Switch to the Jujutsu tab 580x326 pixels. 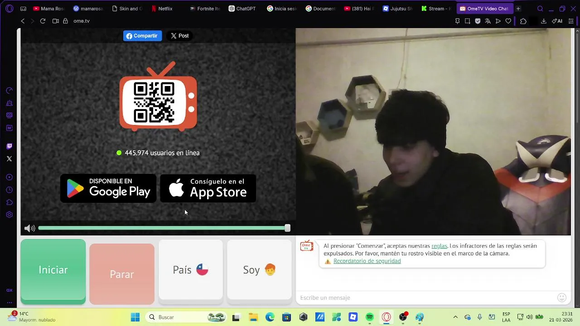click(x=397, y=9)
